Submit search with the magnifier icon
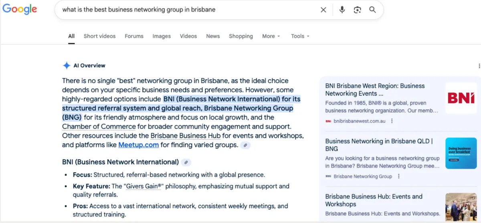Viewport: 481px width, 223px height. tap(373, 10)
